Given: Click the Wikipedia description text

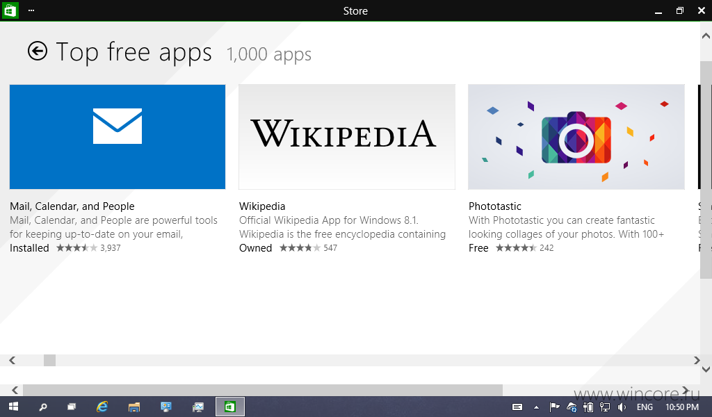Looking at the screenshot, I should pos(342,227).
